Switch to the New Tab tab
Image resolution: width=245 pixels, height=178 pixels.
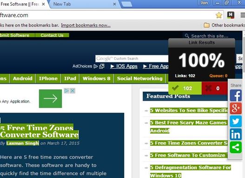click(62, 4)
